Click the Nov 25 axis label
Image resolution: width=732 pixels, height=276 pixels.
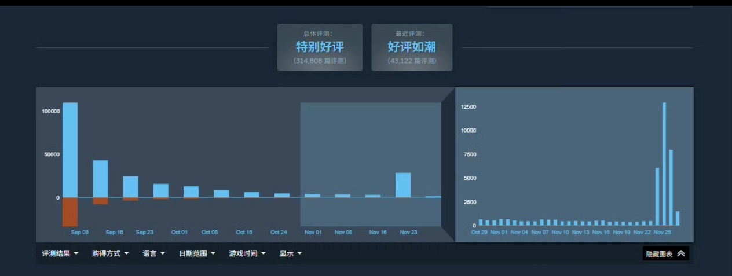point(663,232)
